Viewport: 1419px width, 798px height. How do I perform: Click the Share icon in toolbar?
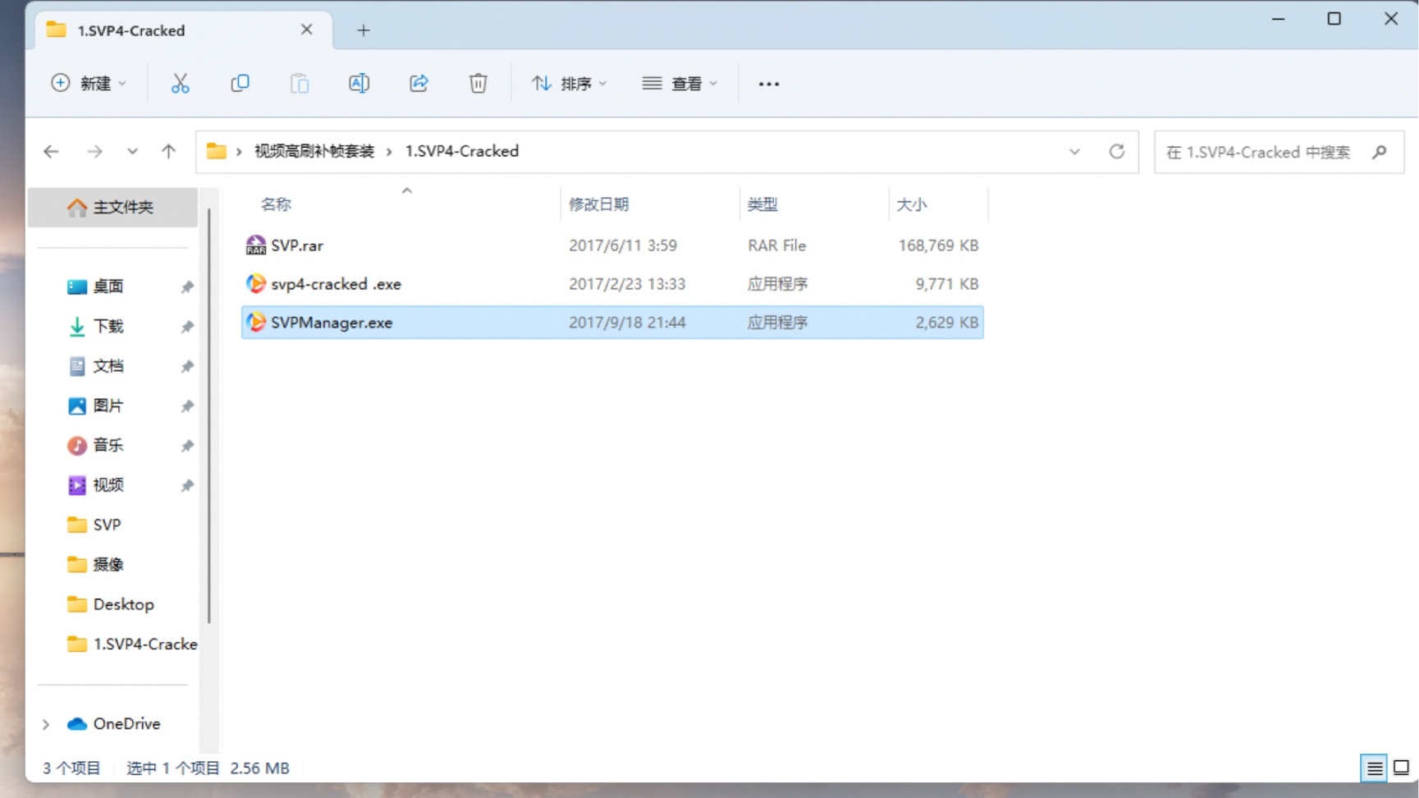419,83
